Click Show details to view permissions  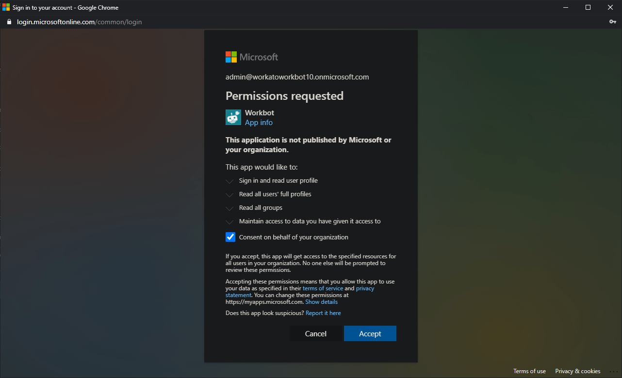(321, 301)
